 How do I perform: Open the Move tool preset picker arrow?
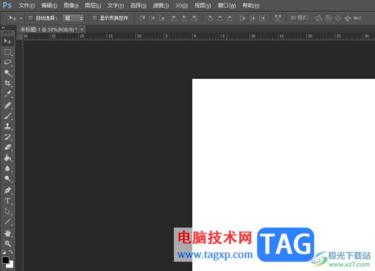pos(21,18)
